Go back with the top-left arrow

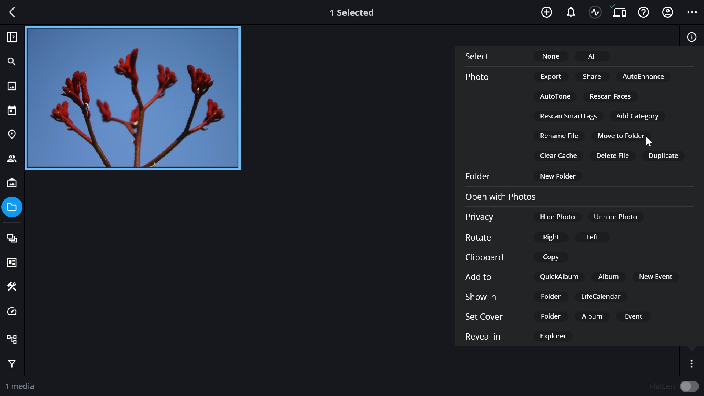pos(12,12)
